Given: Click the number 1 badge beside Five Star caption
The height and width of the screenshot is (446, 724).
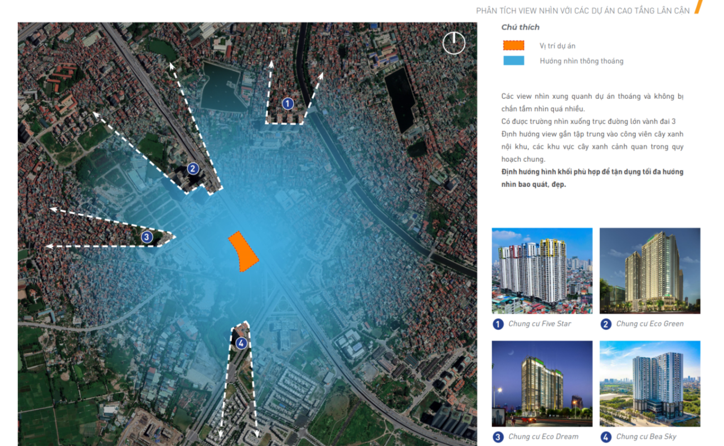Looking at the screenshot, I should pyautogui.click(x=498, y=324).
